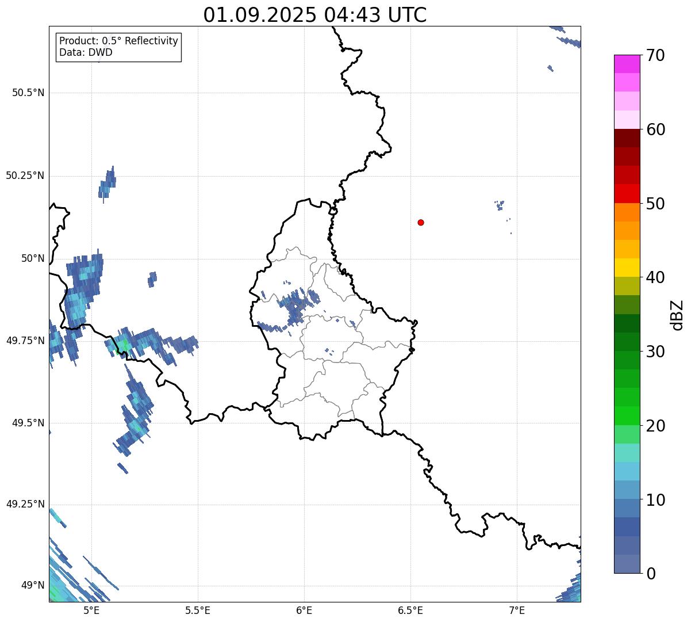Click the Product: 0.5° Reflectivity label
691x622 pixels.
pyautogui.click(x=118, y=41)
